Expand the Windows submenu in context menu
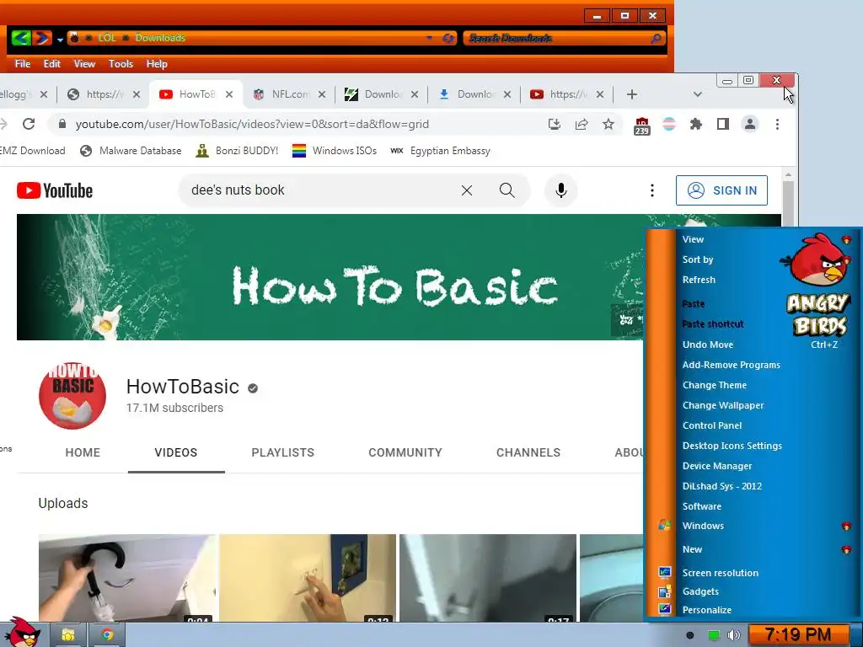The height and width of the screenshot is (647, 863). tap(846, 526)
